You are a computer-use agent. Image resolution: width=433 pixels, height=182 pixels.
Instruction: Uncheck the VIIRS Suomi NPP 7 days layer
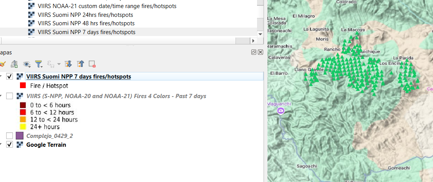pos(10,77)
